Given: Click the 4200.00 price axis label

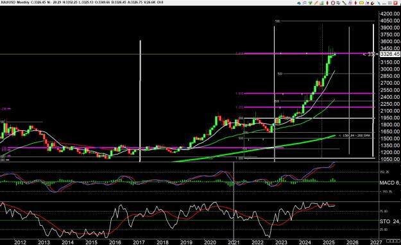Looking at the screenshot, I should coord(389,13).
